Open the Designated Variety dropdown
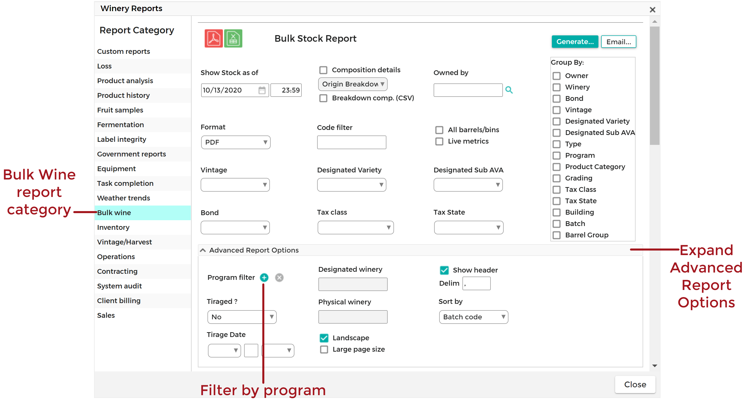748x405 pixels. point(351,185)
